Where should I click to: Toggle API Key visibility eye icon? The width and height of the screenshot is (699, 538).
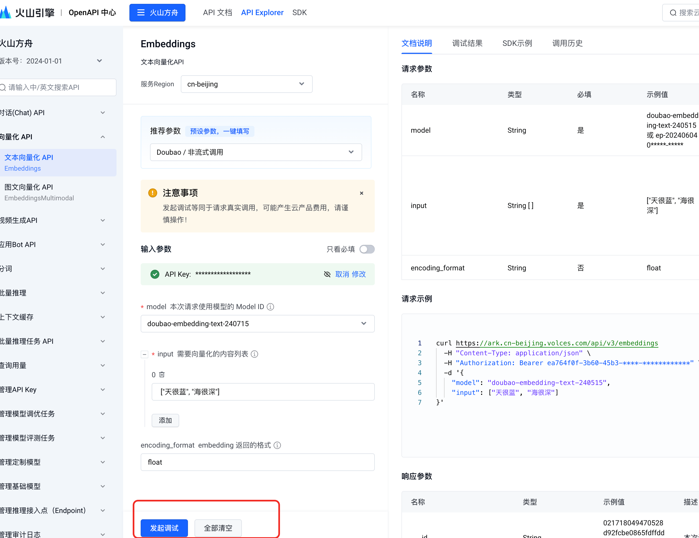coord(327,274)
